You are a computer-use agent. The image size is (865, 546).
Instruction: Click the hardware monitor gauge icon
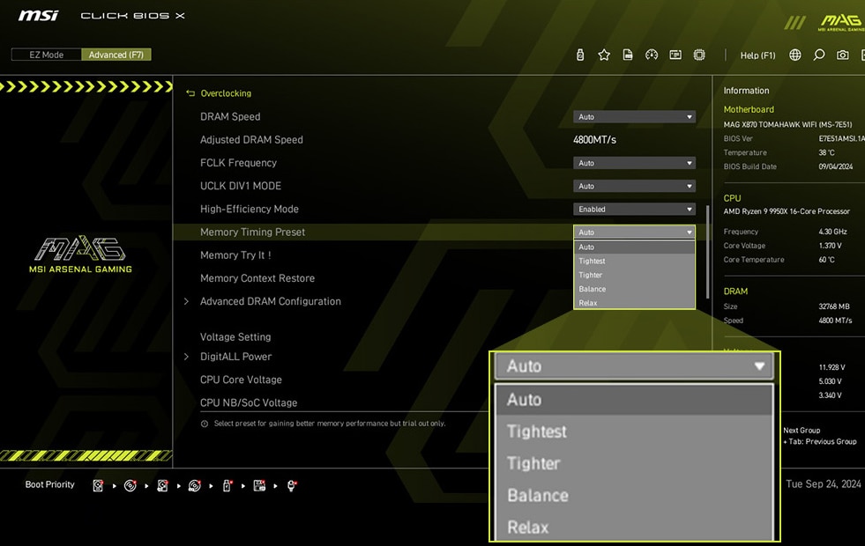tap(652, 55)
